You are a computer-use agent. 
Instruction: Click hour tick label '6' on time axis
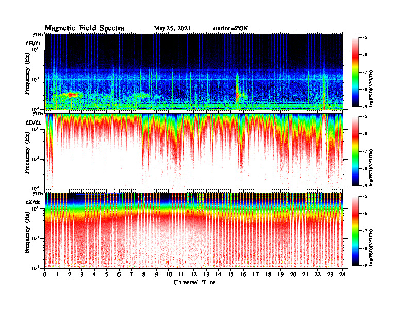click(x=119, y=275)
